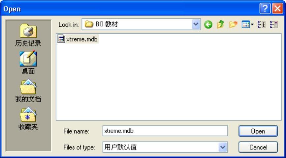Image resolution: width=286 pixels, height=158 pixels.
Task: Create a new folder
Action: click(x=233, y=24)
